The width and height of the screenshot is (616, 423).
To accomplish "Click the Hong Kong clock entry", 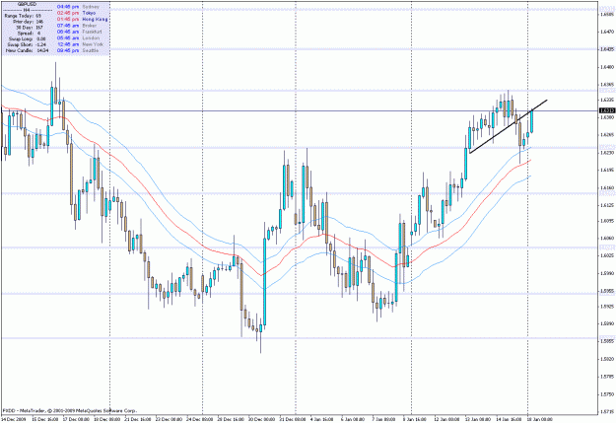I will (x=82, y=19).
